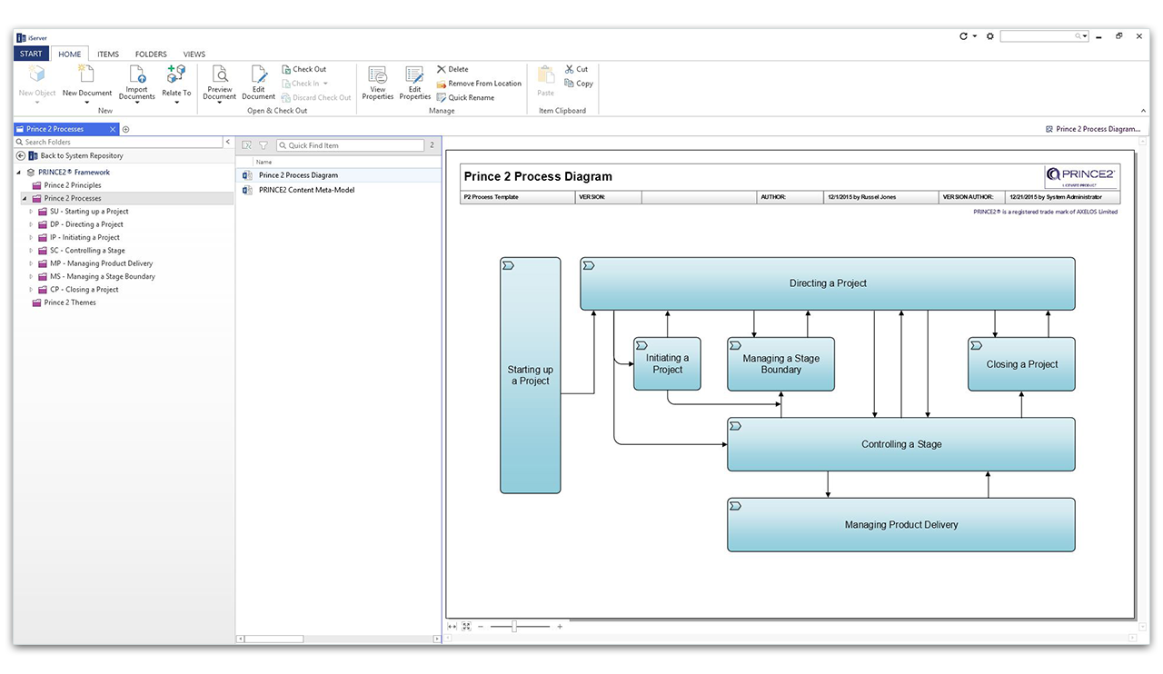Add a new tab with plus icon
Image resolution: width=1163 pixels, height=674 pixels.
tap(126, 129)
